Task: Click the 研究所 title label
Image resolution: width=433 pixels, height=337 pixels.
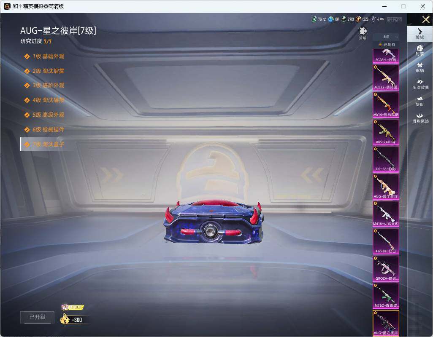Action: coord(394,19)
